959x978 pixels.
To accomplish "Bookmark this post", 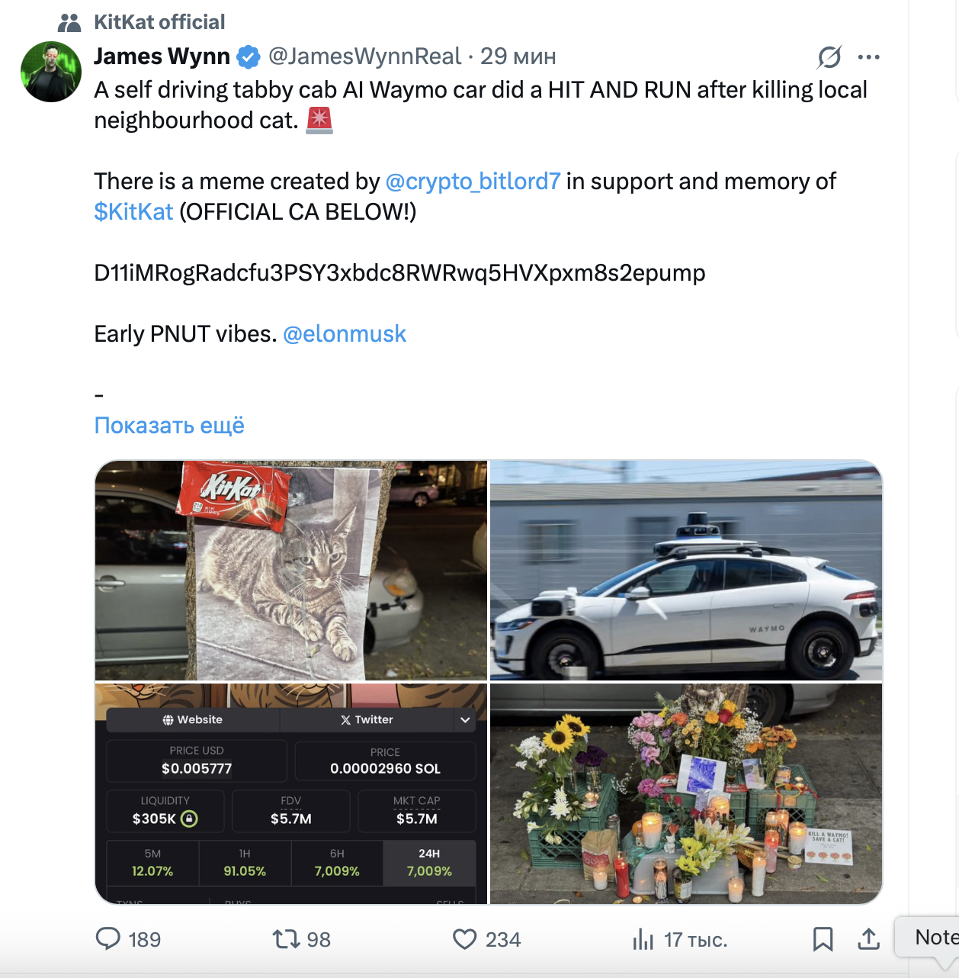I will point(823,939).
